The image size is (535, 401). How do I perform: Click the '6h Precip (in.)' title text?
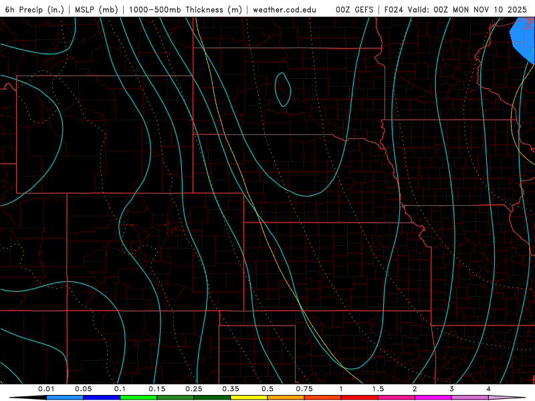(x=35, y=9)
